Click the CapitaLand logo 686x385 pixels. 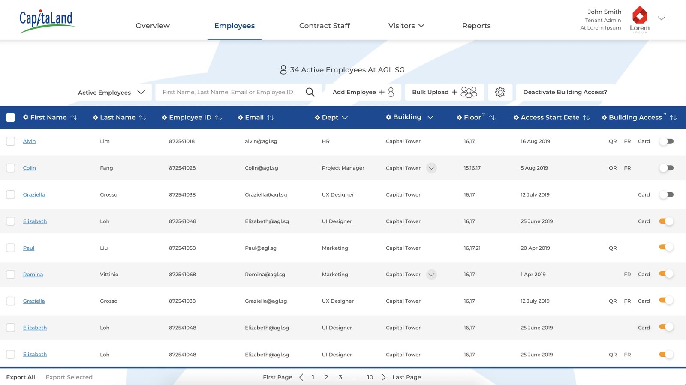tap(47, 21)
